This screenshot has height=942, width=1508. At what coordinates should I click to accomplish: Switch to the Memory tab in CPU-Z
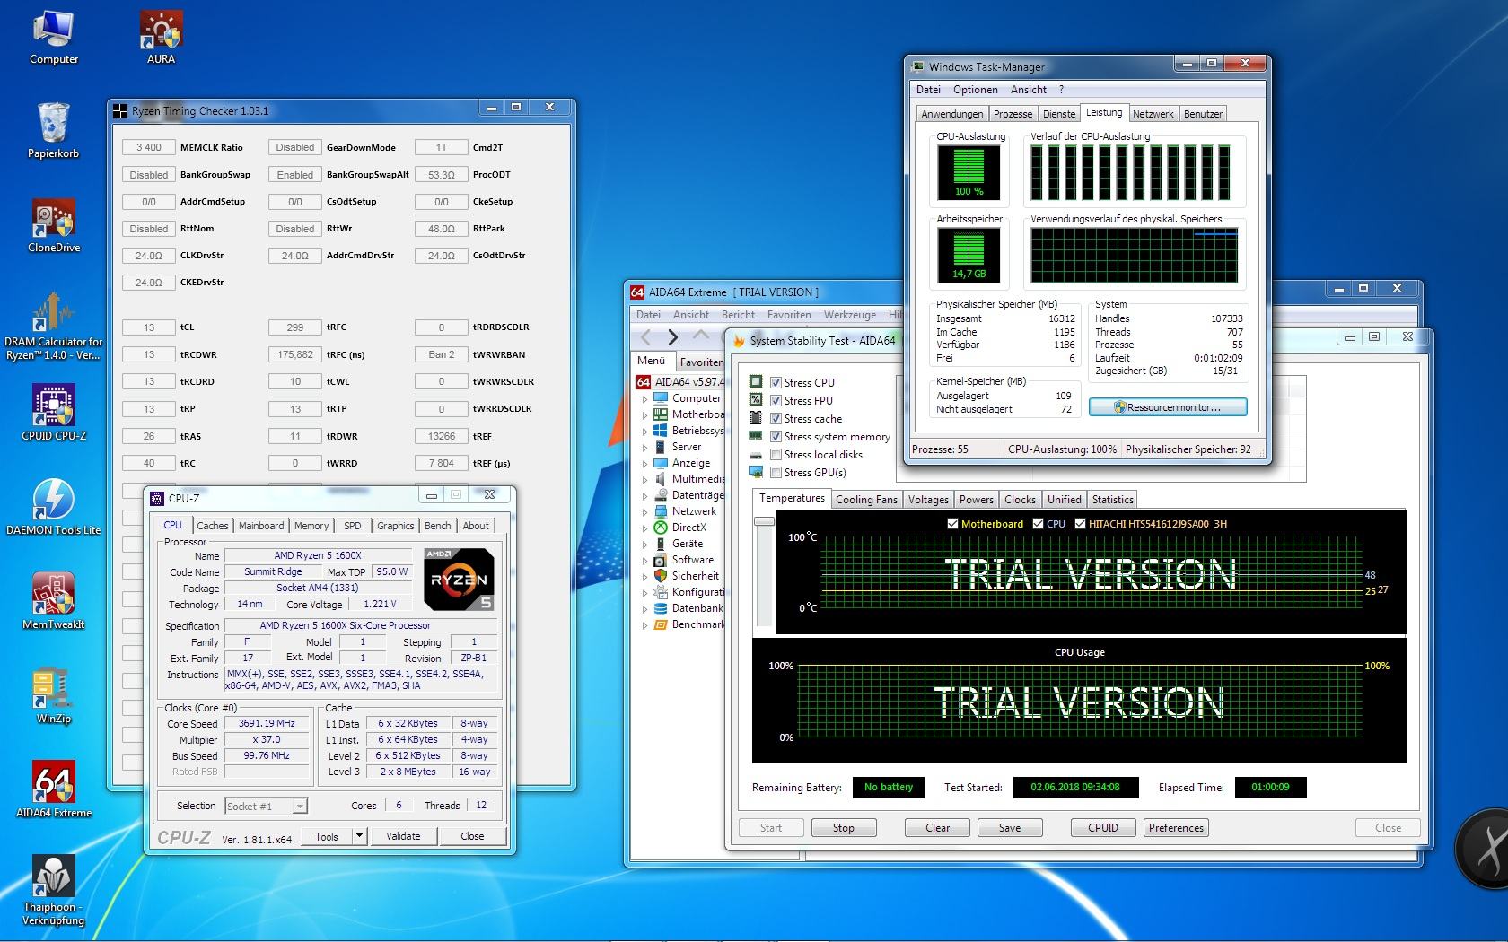311,526
